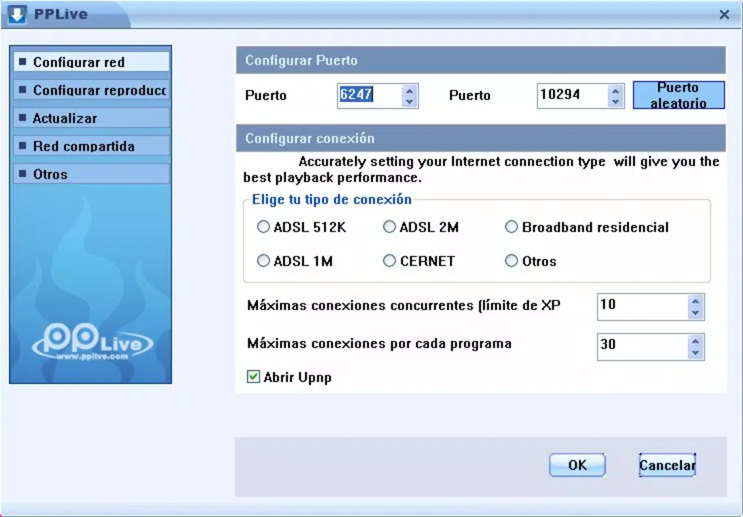
Task: Decrease máximas conexiones por cada programa
Action: tap(695, 353)
